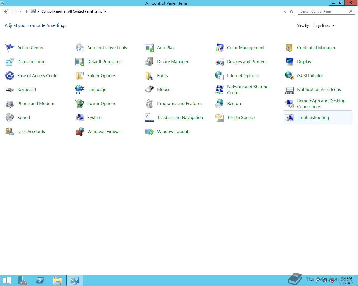Open the Power Options battery icon
Screen dimensions: 358x286
pyautogui.click(x=80, y=104)
